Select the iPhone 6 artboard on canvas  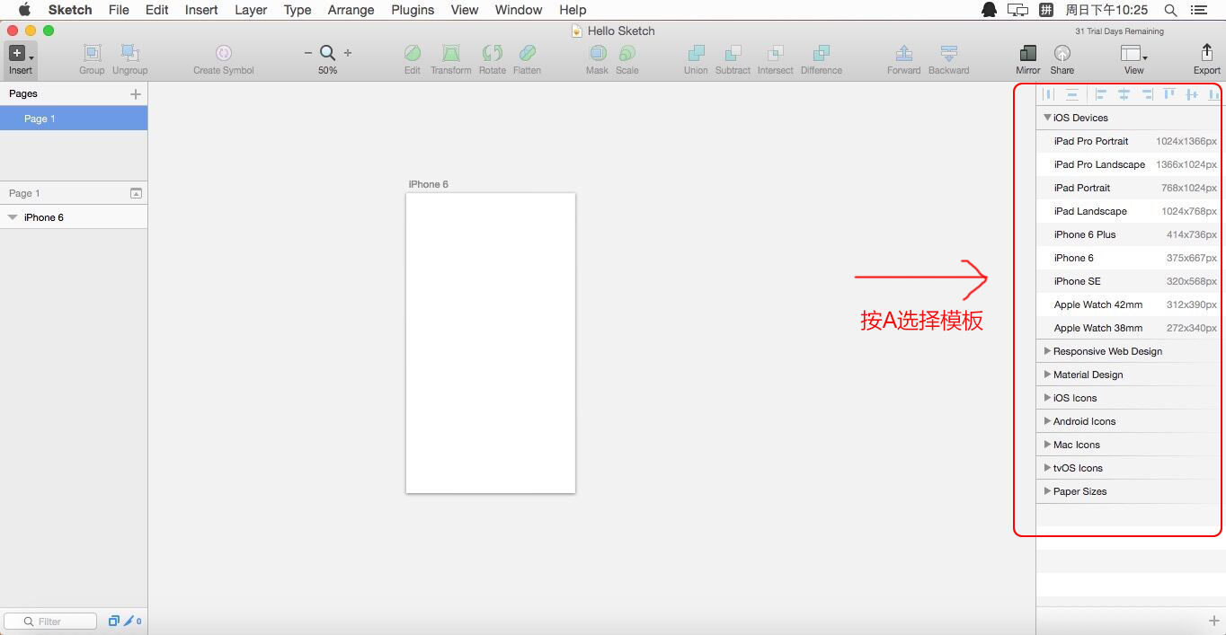tap(491, 343)
